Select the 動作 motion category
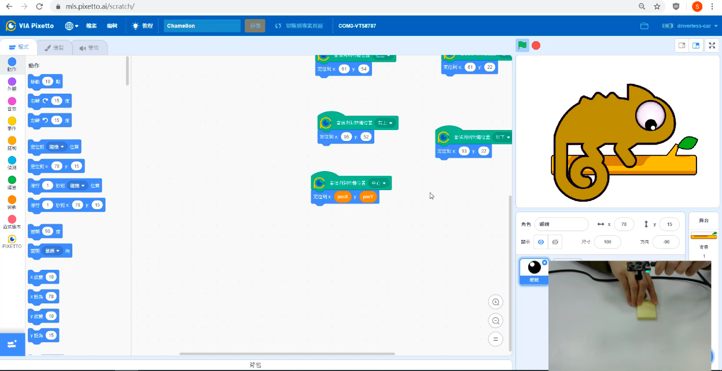 coord(12,65)
